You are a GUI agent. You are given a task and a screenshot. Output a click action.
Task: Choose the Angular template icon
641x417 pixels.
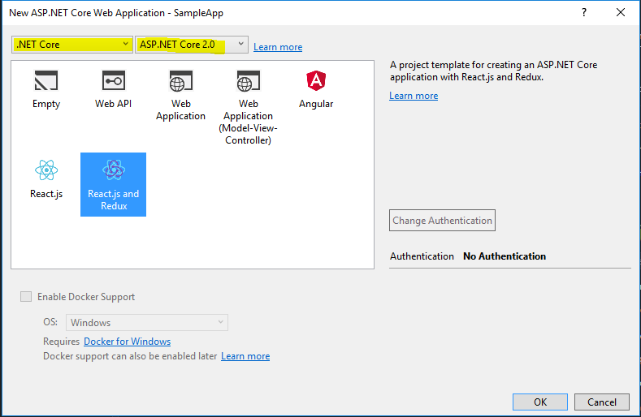tap(316, 81)
